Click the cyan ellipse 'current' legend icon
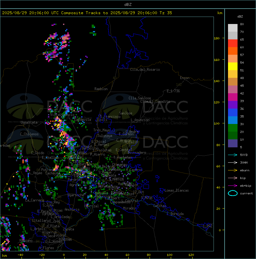 (233, 193)
